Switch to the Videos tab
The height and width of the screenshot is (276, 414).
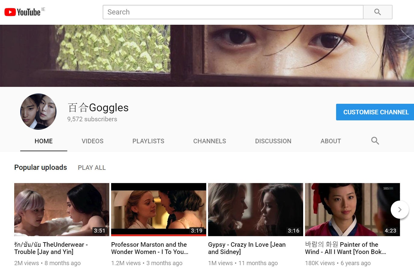(x=92, y=141)
